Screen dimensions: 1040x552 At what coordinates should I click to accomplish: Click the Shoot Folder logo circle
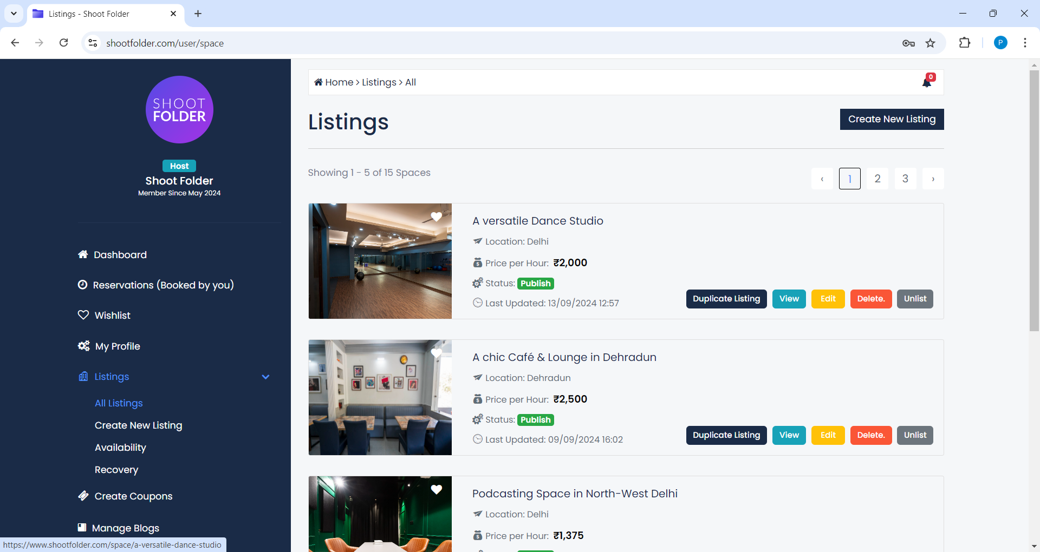(179, 109)
